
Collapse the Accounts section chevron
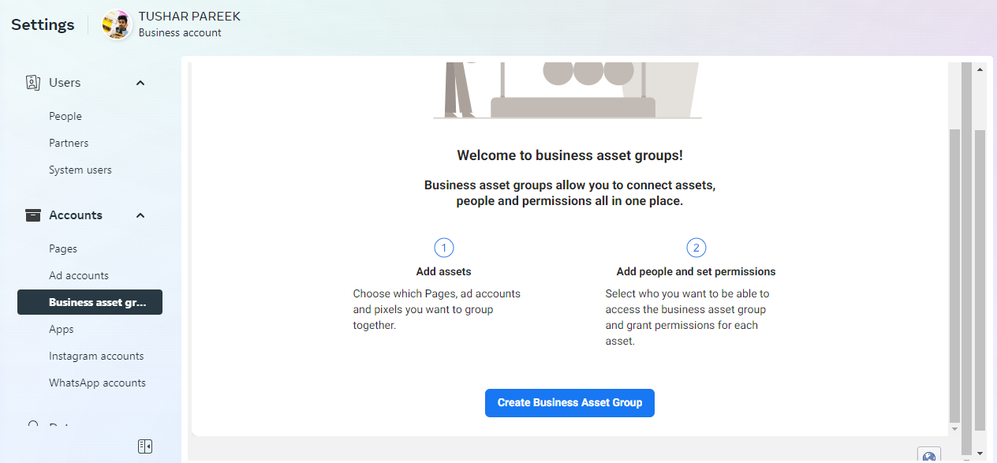pyautogui.click(x=140, y=215)
